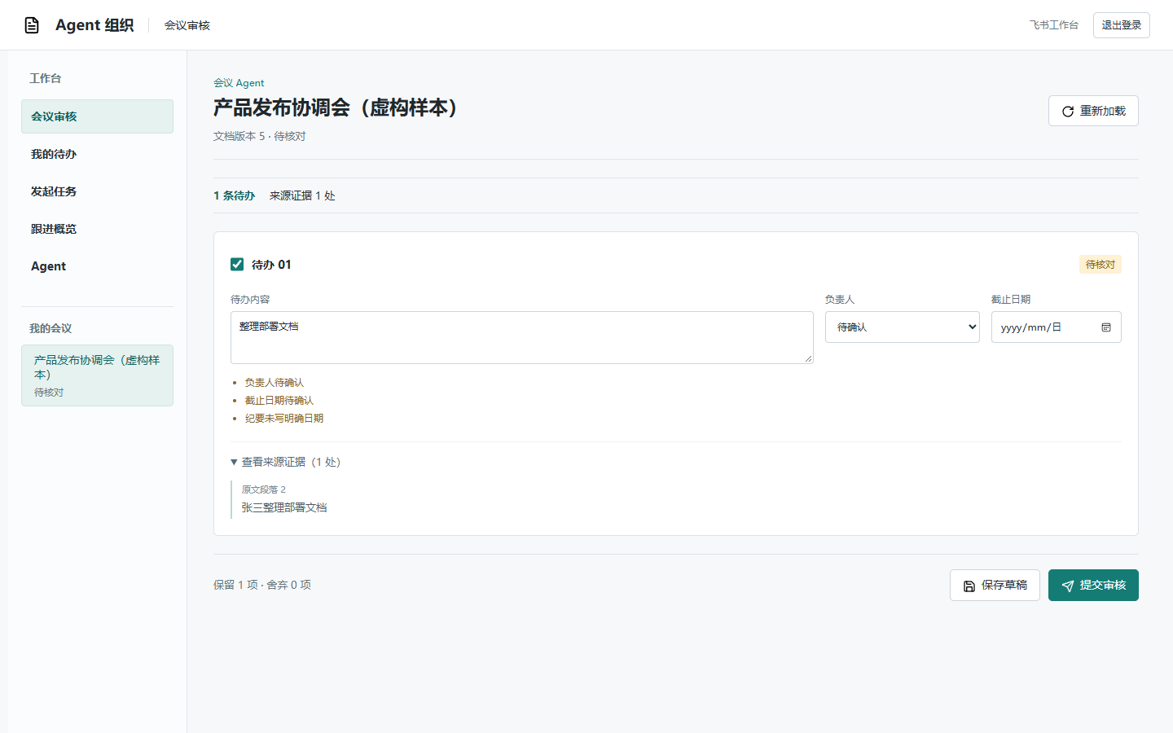This screenshot has width=1173, height=733.
Task: Click the calendar picker icon in 截止日期
Action: (1106, 327)
